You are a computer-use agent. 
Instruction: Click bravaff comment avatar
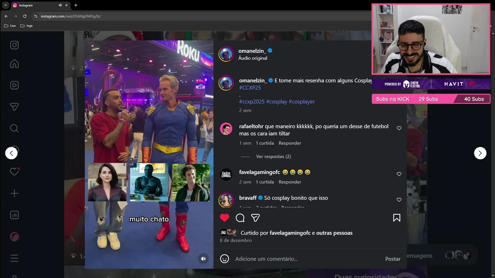point(226,200)
